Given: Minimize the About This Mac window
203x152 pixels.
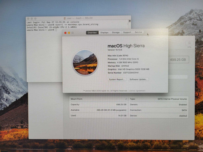Looking at the screenshot, I should [69, 33].
